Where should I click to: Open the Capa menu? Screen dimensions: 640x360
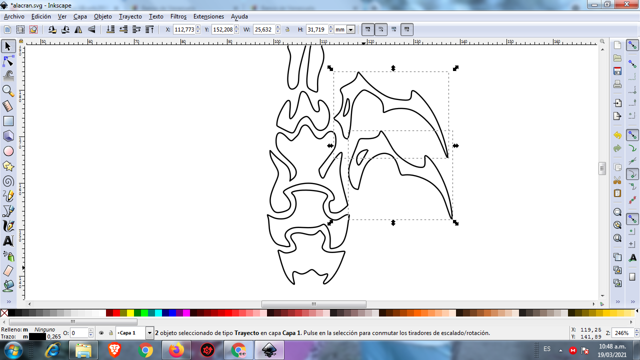tap(80, 16)
